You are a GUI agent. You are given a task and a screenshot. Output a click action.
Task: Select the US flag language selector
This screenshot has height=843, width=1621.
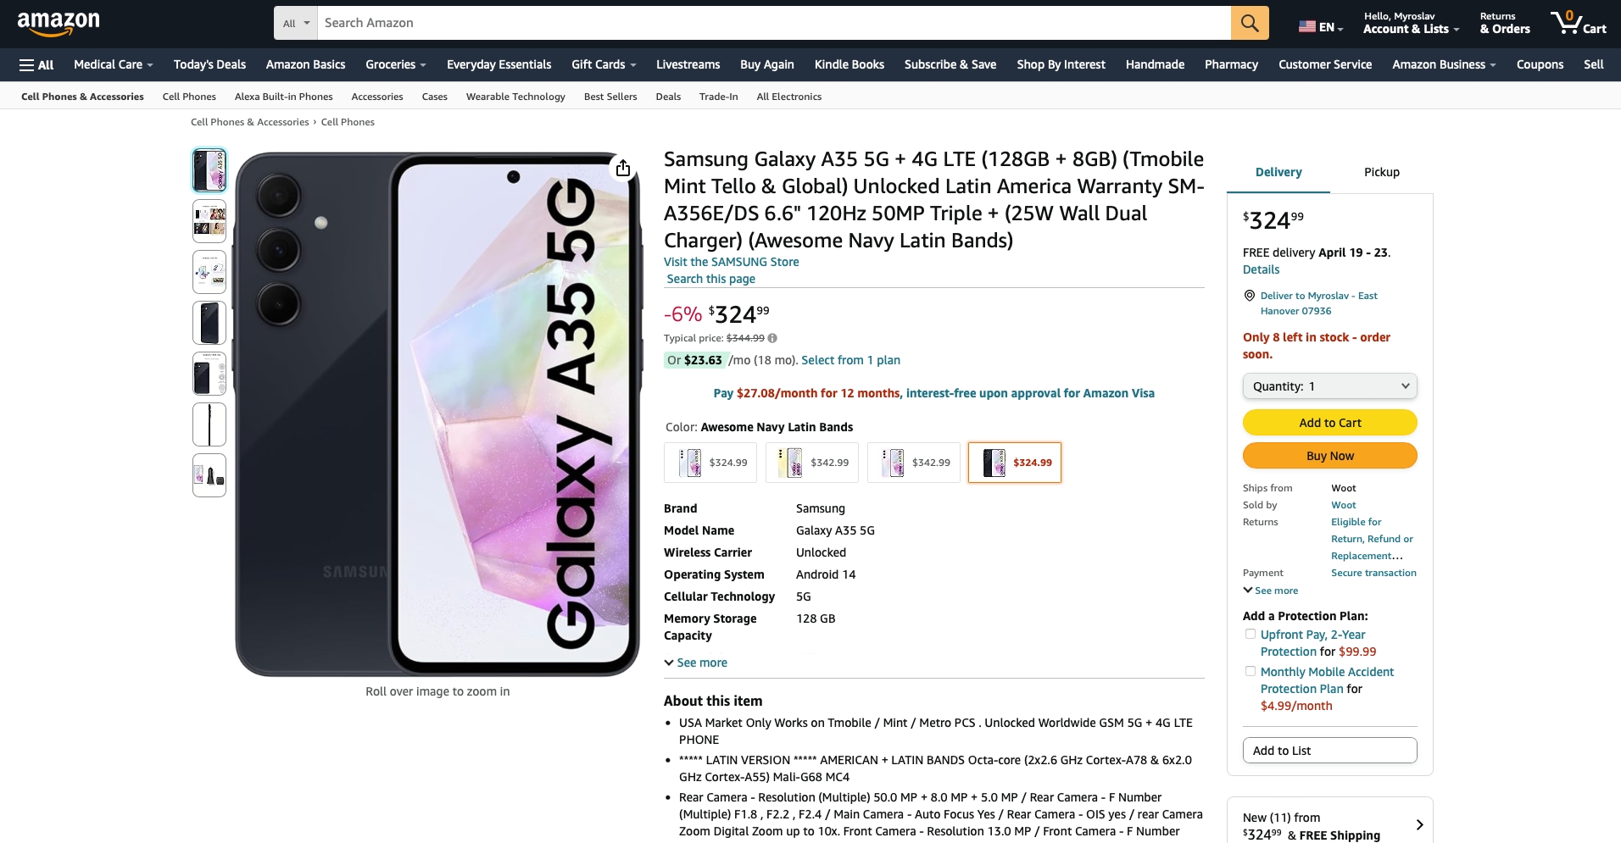click(x=1321, y=26)
